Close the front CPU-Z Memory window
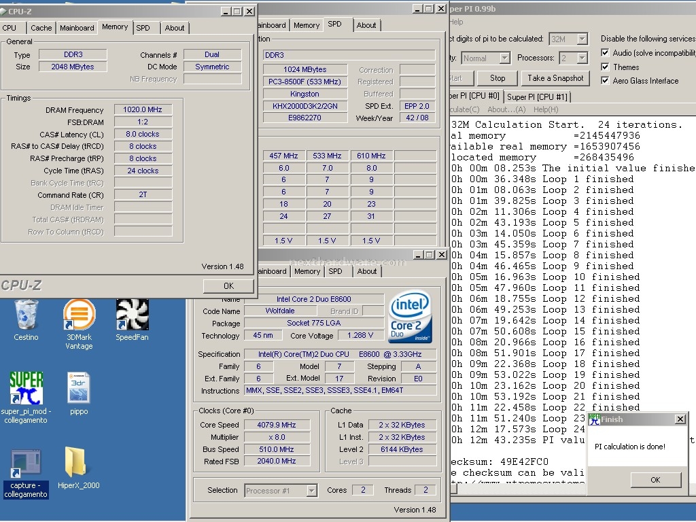696x522 pixels. [x=249, y=11]
